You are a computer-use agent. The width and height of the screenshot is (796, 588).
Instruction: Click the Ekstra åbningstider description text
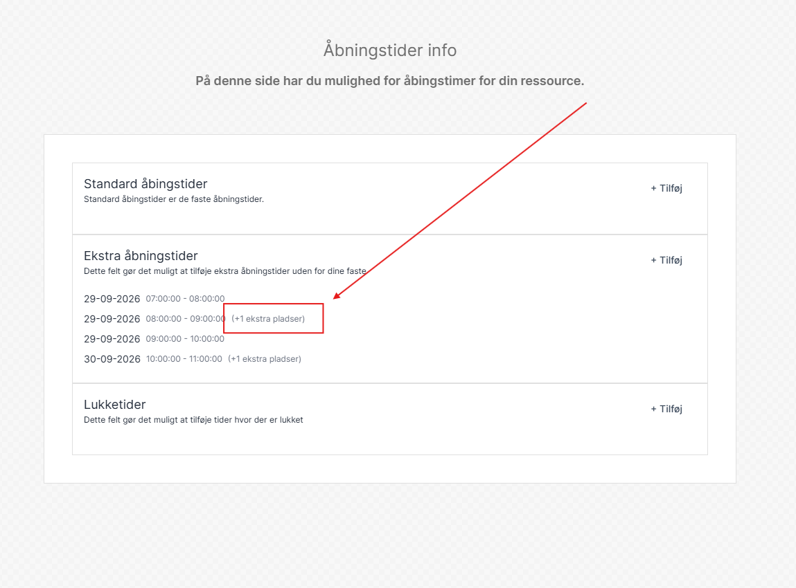(x=225, y=271)
